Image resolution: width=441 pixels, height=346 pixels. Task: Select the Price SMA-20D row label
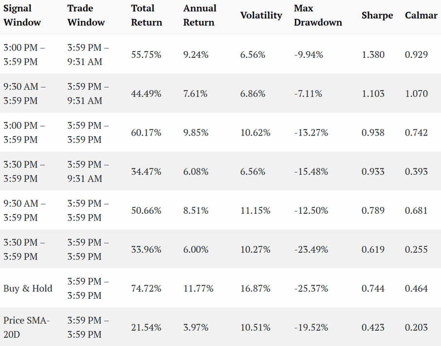26,328
